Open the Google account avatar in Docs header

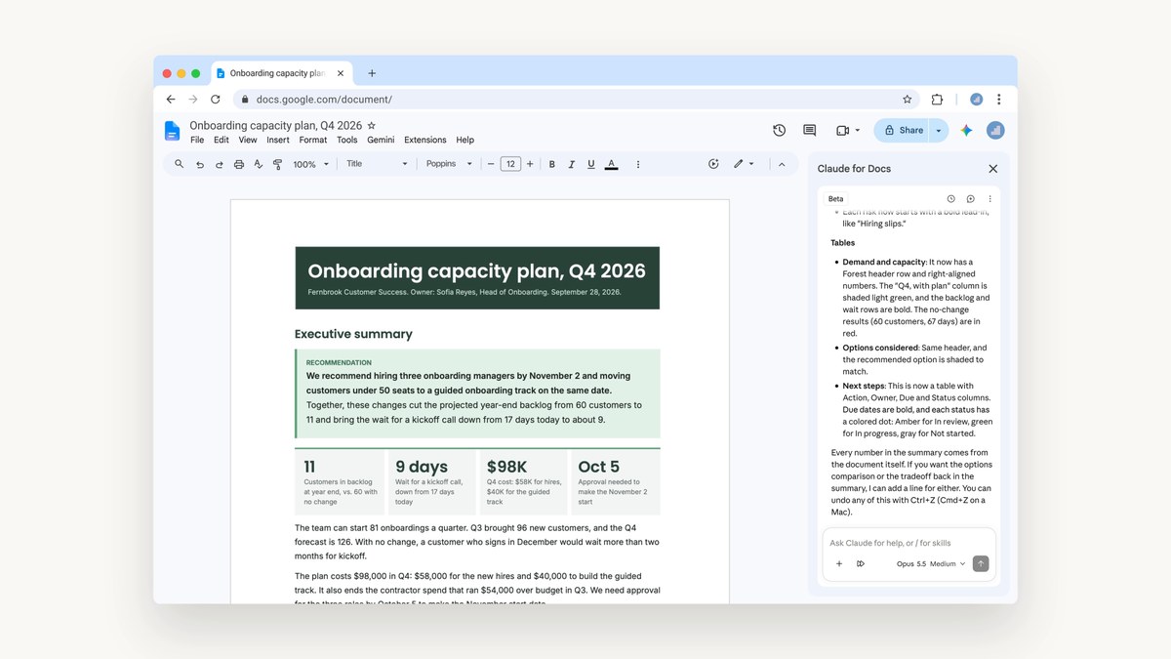point(995,130)
